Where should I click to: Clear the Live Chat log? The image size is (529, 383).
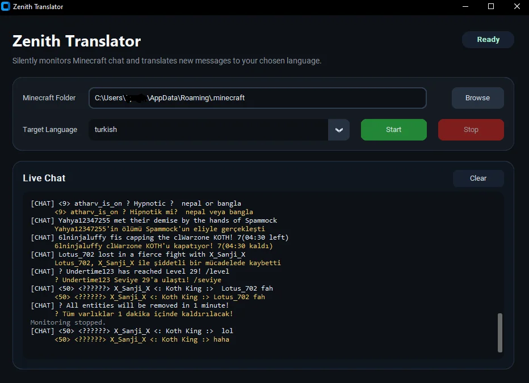[x=478, y=178]
